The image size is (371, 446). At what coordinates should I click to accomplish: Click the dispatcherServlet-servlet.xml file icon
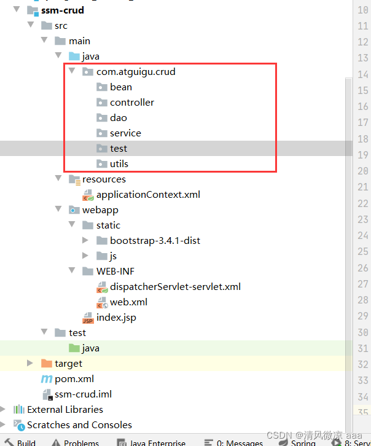pyautogui.click(x=102, y=288)
